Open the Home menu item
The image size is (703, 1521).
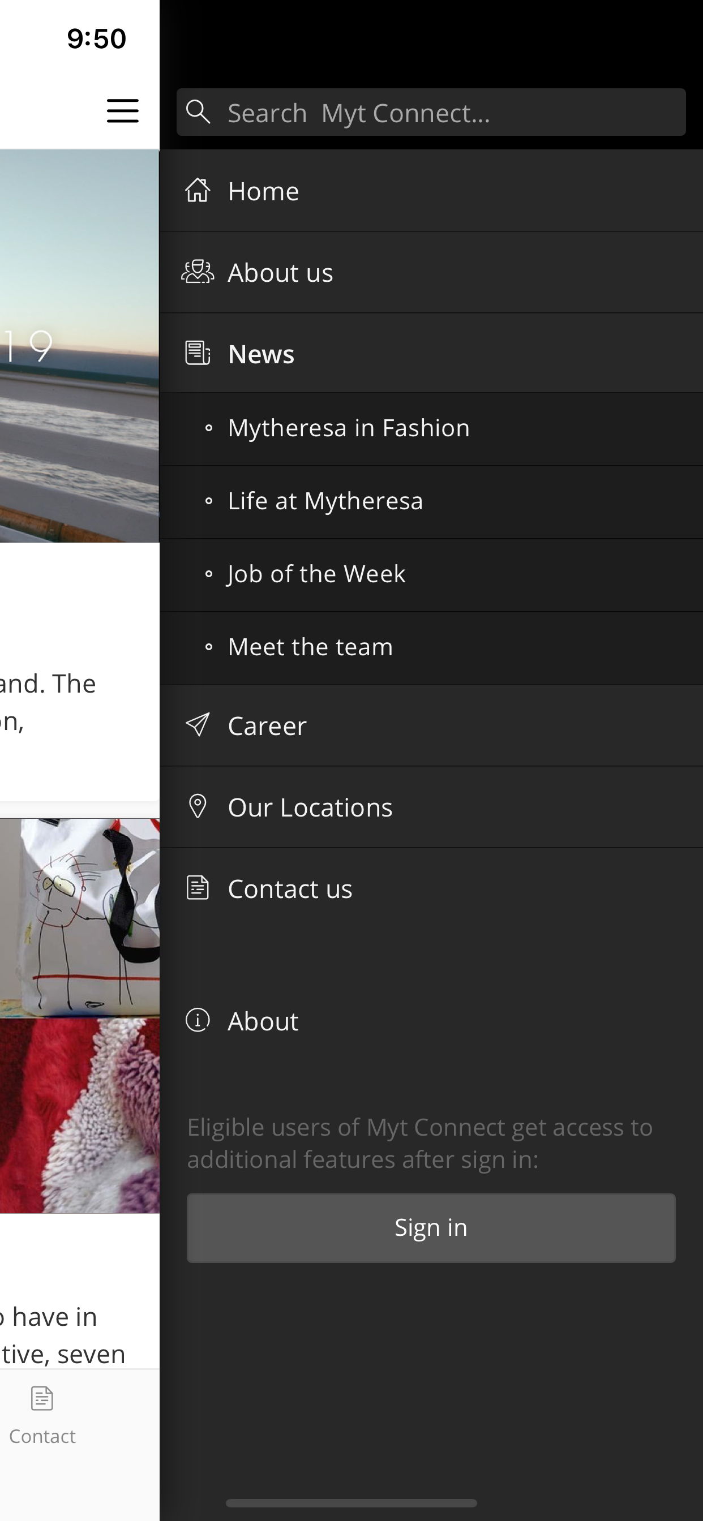click(431, 191)
